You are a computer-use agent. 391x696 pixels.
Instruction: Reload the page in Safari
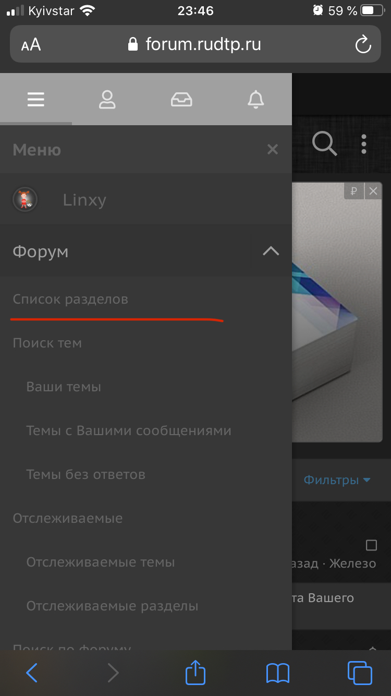pos(363,44)
